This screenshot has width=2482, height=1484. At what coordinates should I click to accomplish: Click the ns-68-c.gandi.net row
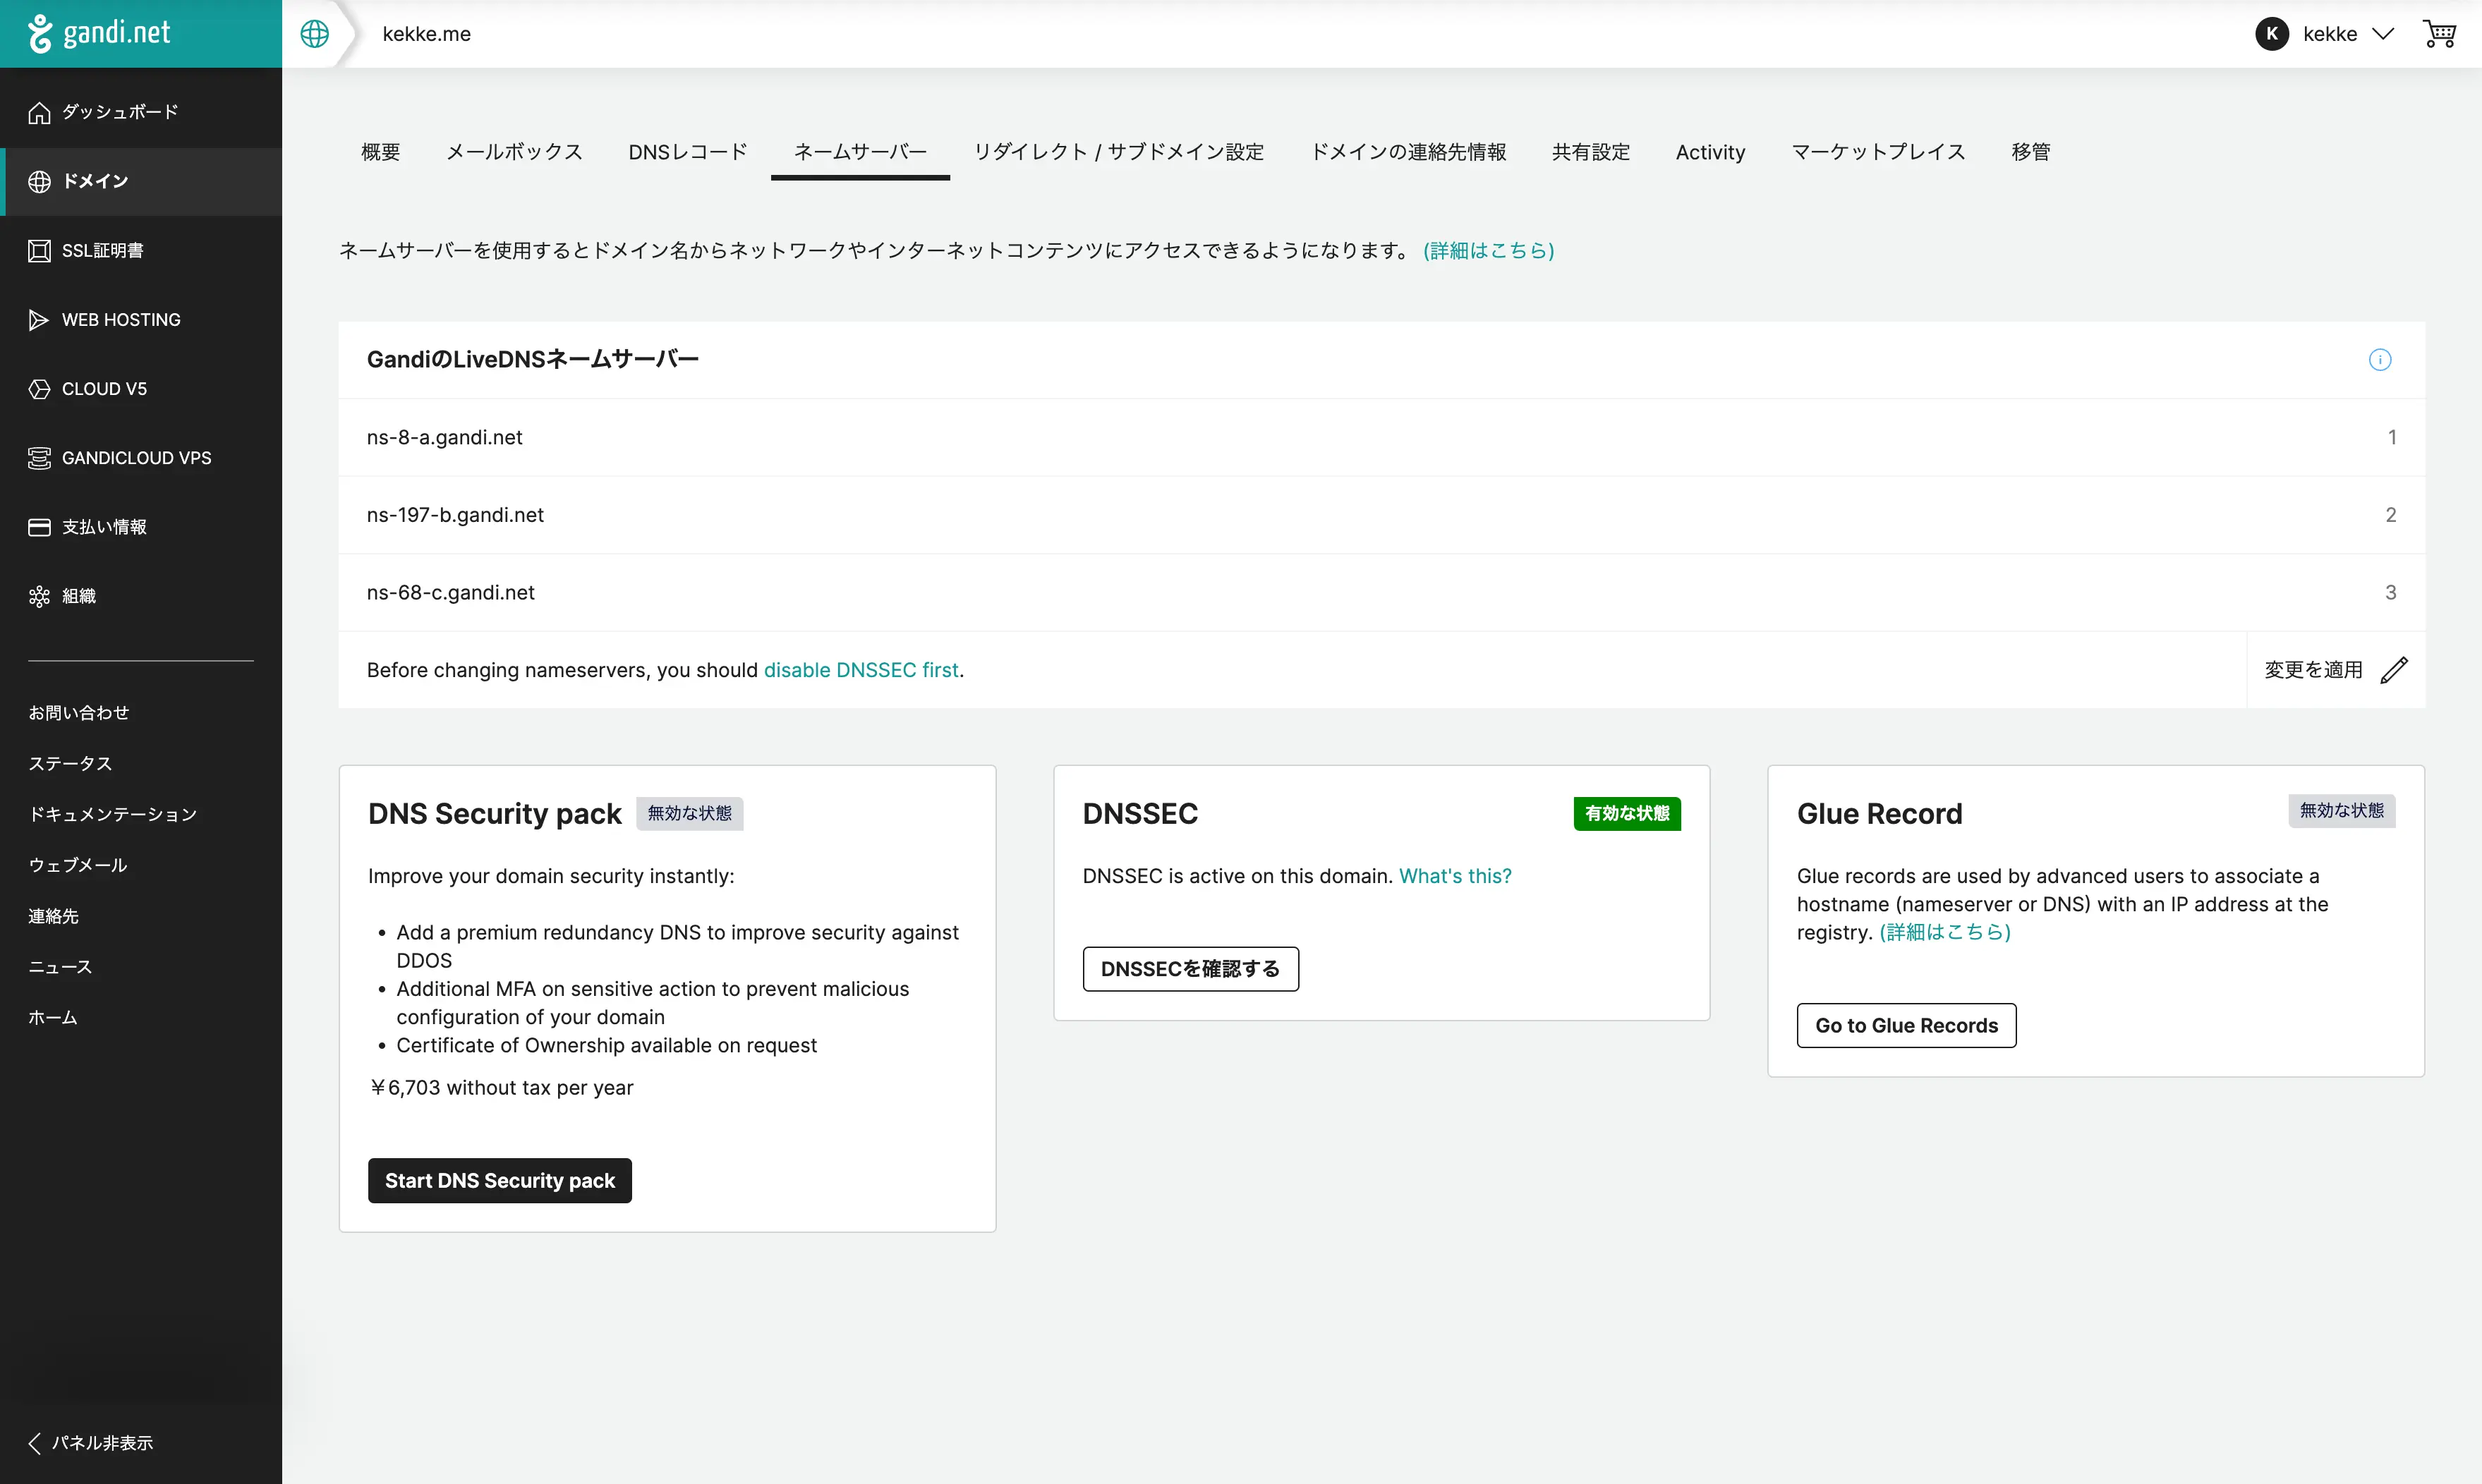coord(1382,592)
